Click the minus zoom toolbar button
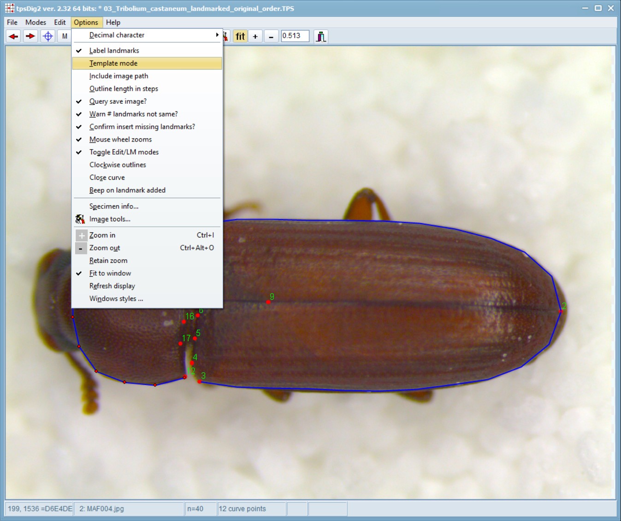Image resolution: width=621 pixels, height=521 pixels. click(271, 36)
